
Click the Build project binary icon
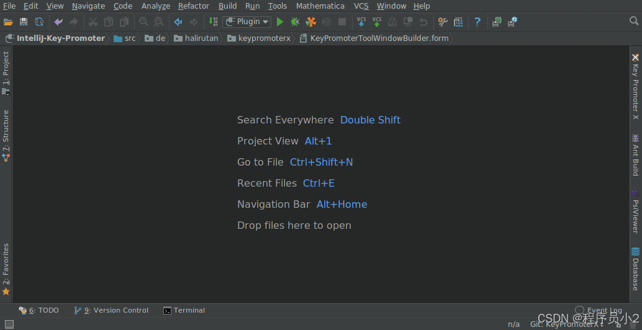pyautogui.click(x=214, y=22)
